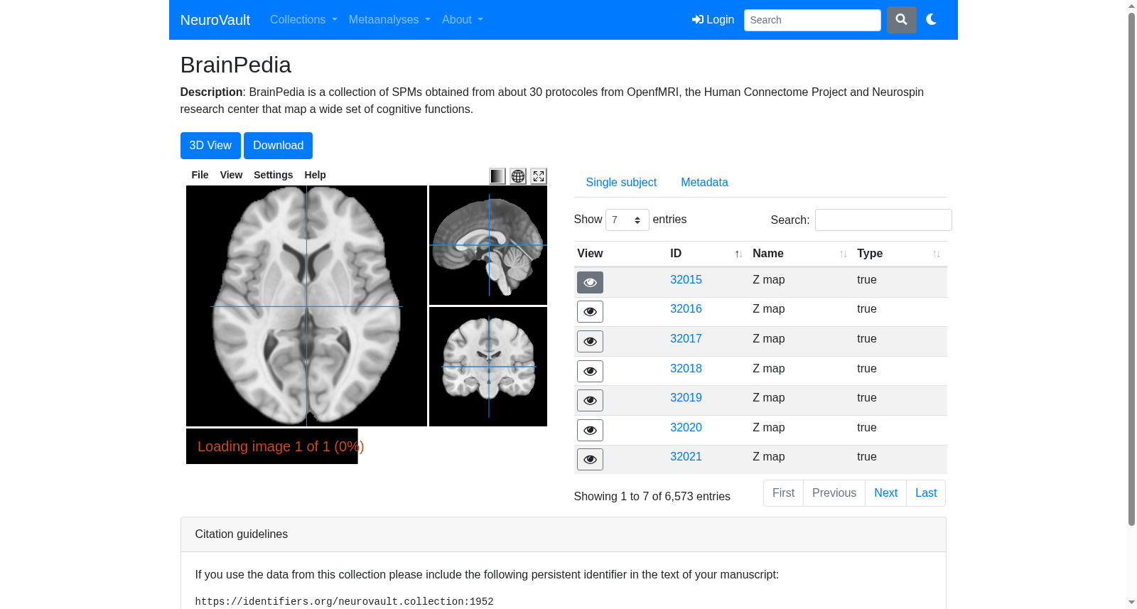1137x609 pixels.
Task: Click the coronal brain slice view
Action: (488, 367)
